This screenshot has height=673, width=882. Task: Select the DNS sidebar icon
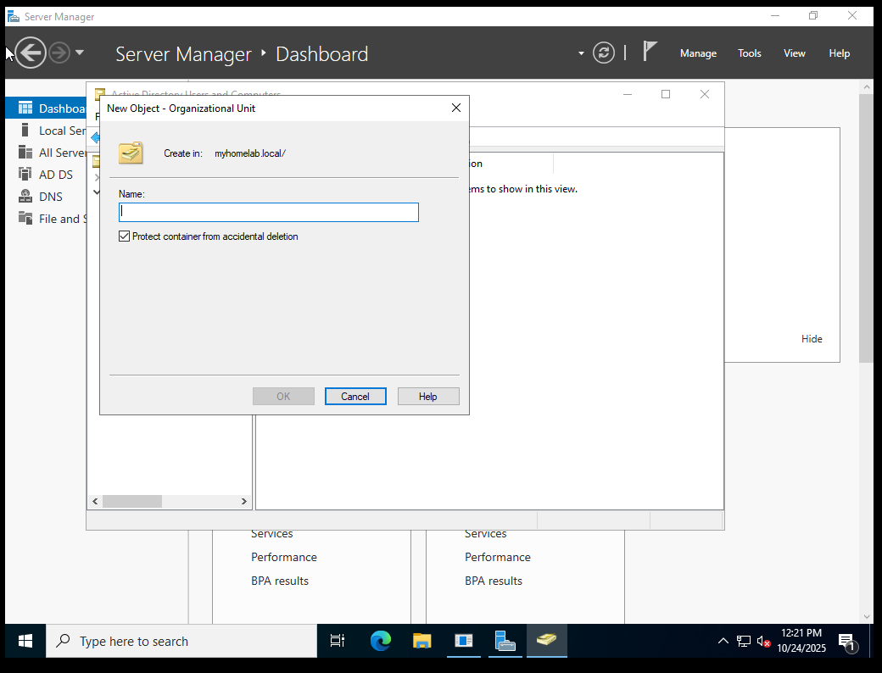[x=25, y=197]
